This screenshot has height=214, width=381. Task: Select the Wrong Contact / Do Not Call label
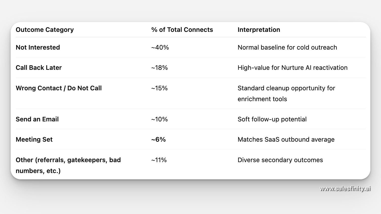[x=59, y=88]
